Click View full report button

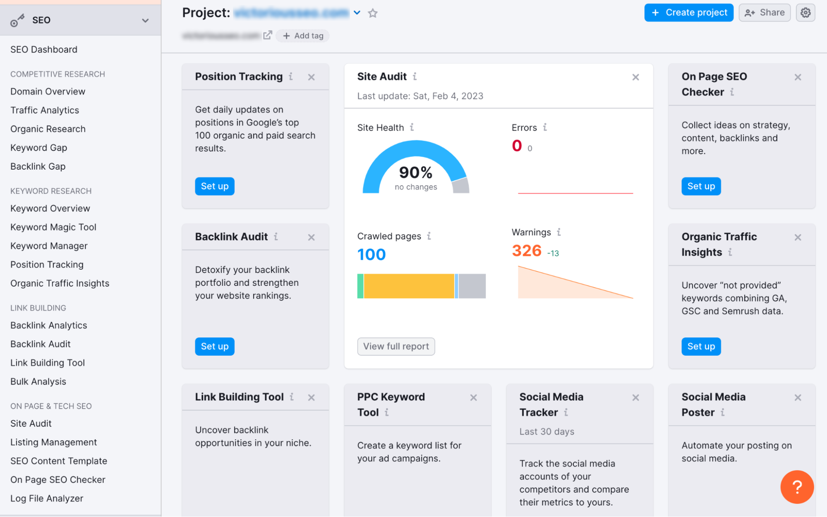pyautogui.click(x=396, y=346)
